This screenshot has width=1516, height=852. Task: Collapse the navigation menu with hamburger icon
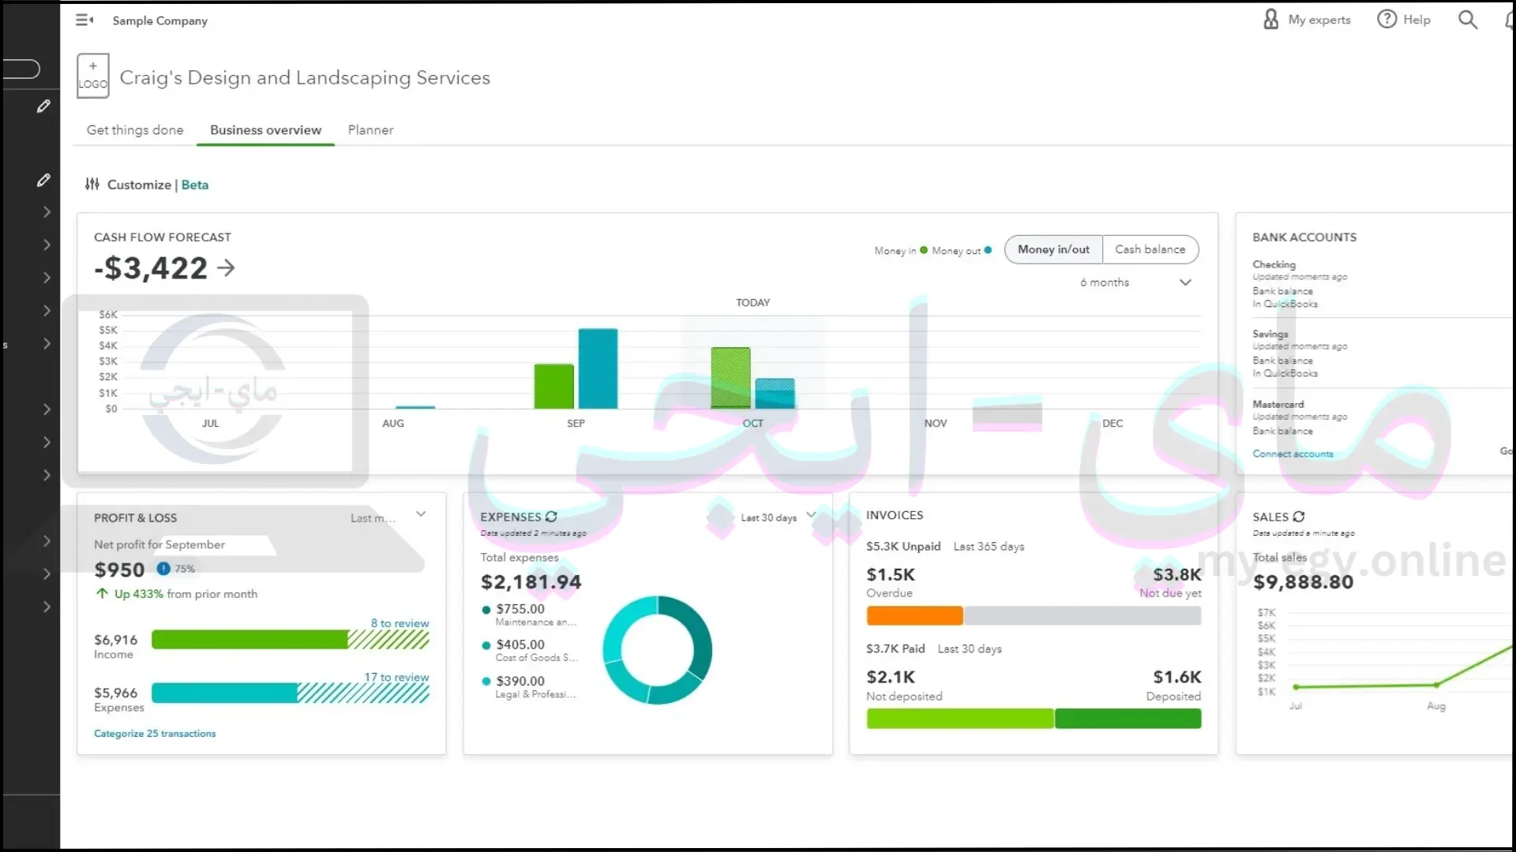84,21
